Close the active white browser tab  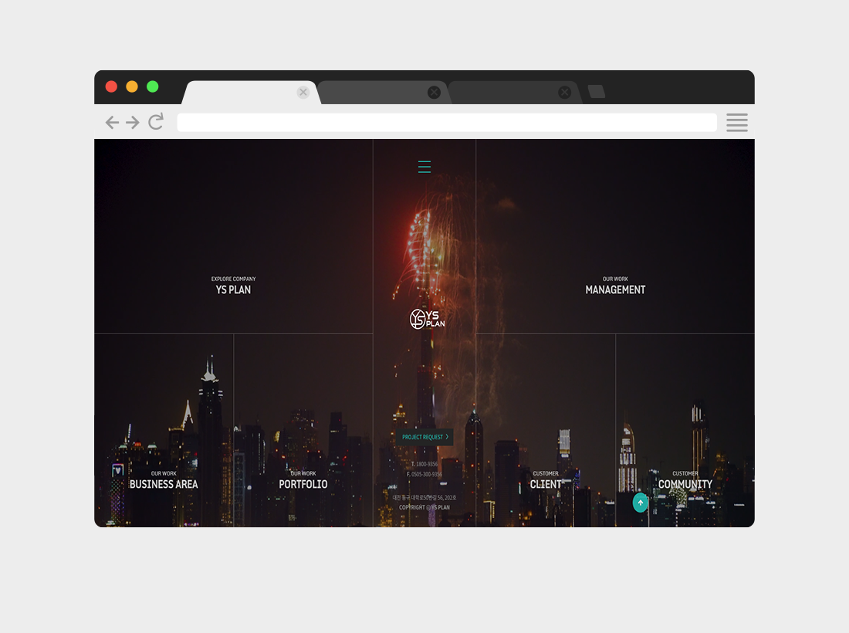click(303, 92)
